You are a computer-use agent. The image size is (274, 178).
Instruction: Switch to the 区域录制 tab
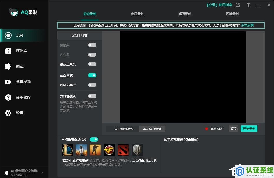232,14
